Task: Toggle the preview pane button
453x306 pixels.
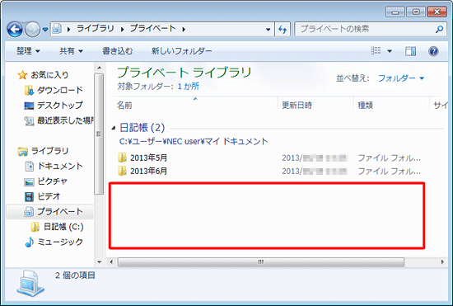Action: coord(410,51)
